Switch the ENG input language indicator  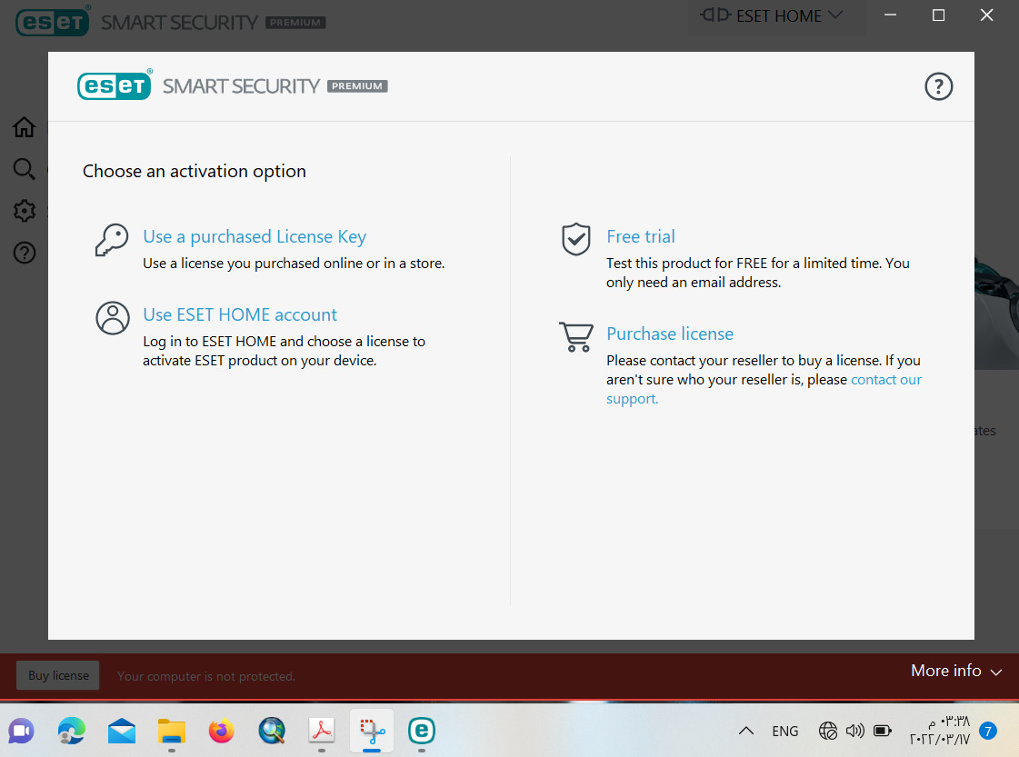785,731
